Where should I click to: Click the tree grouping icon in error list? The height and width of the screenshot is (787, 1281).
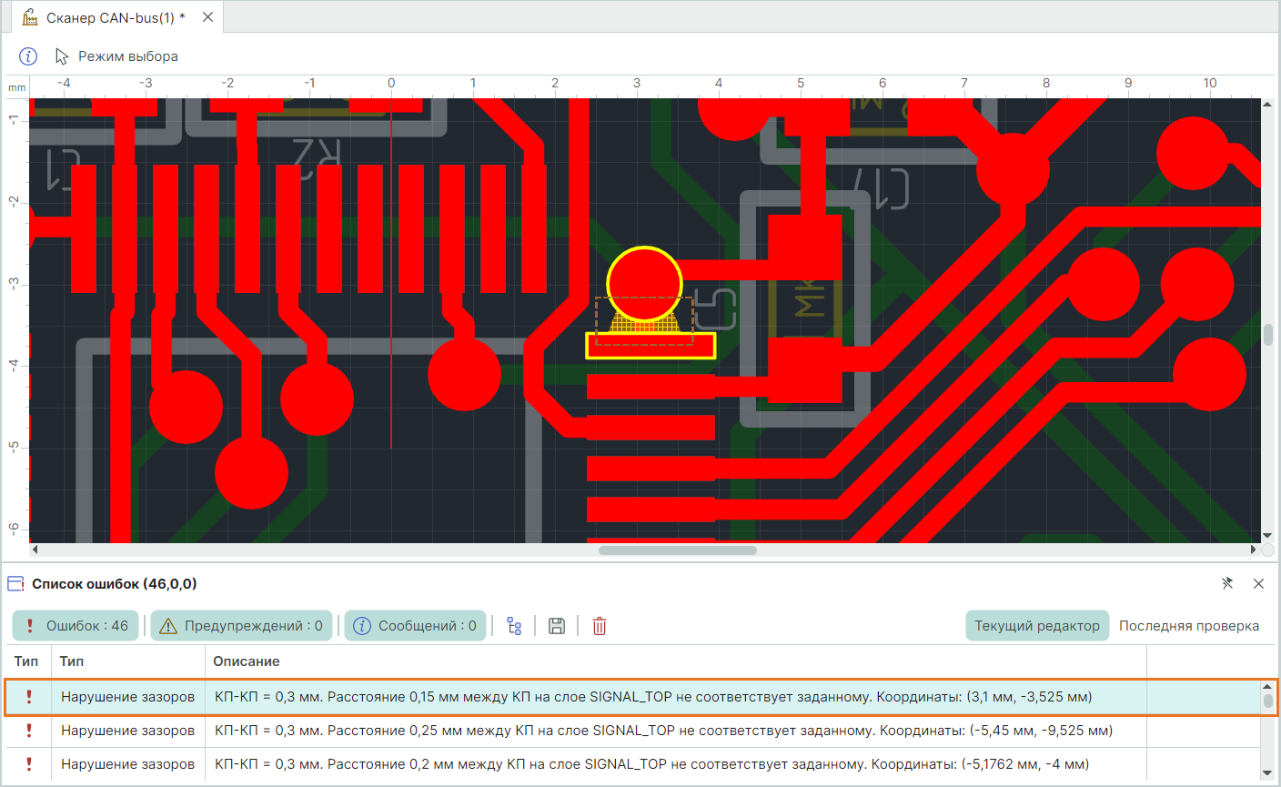click(x=514, y=626)
